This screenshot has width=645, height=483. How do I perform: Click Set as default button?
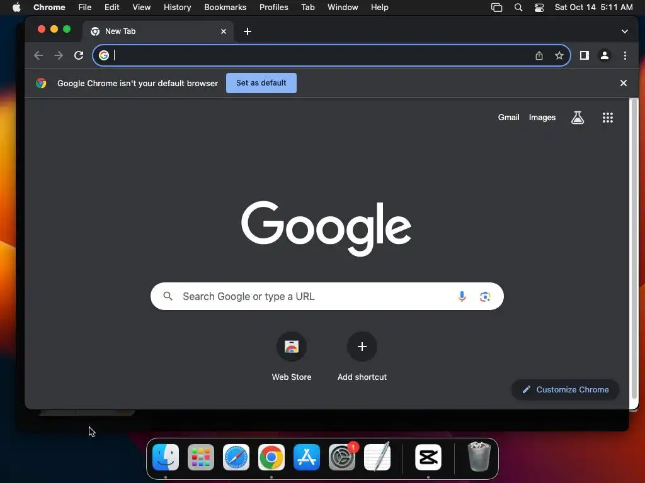pos(261,83)
